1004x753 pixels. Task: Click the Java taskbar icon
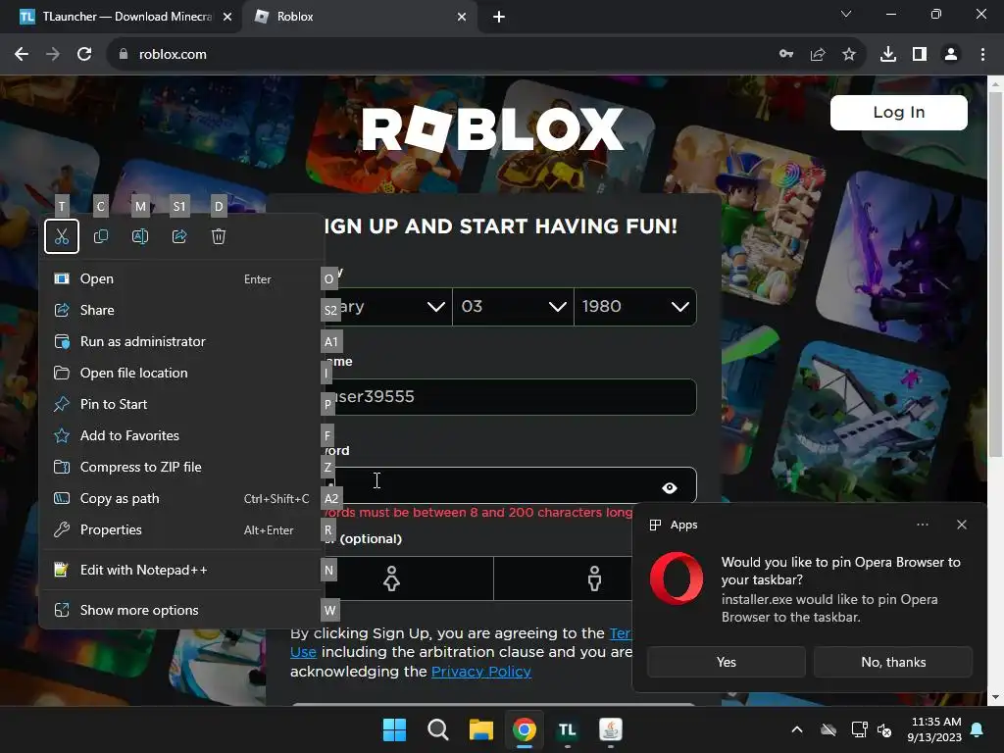tap(611, 729)
